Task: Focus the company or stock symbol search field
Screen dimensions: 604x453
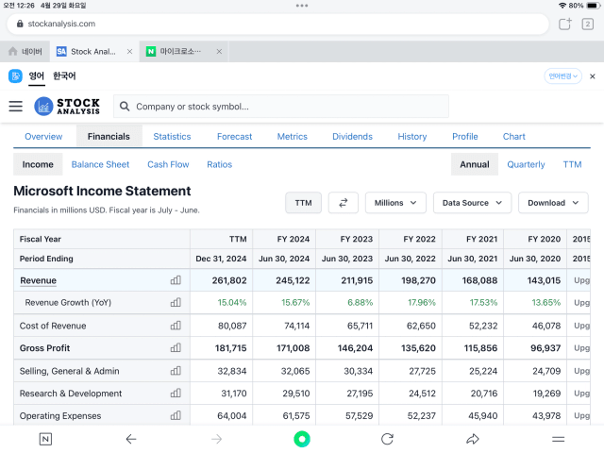Action: tap(281, 107)
